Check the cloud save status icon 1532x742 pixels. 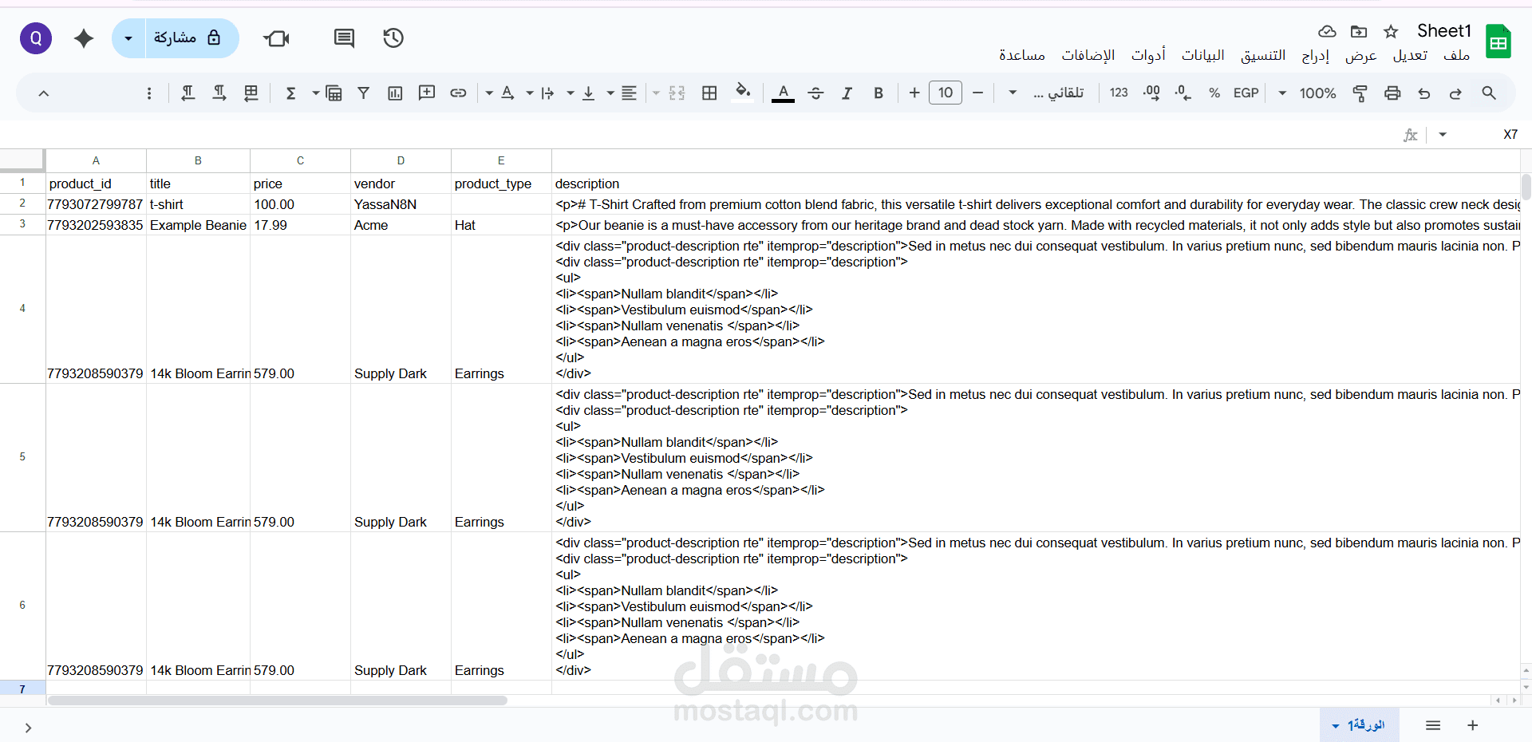[1327, 31]
